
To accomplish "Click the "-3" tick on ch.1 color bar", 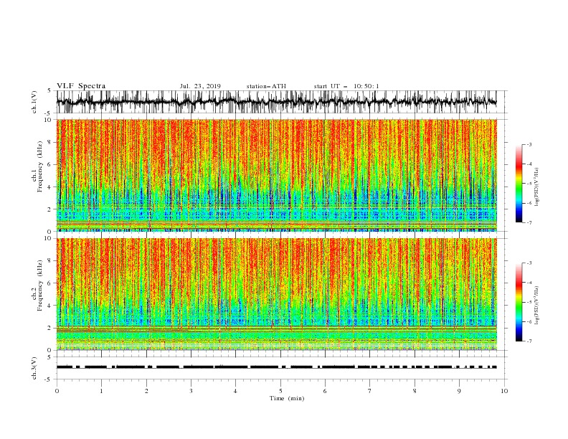I will [529, 144].
